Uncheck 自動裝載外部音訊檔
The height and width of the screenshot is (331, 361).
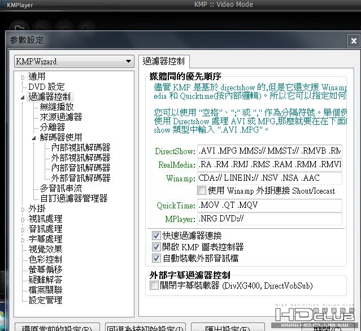click(156, 258)
